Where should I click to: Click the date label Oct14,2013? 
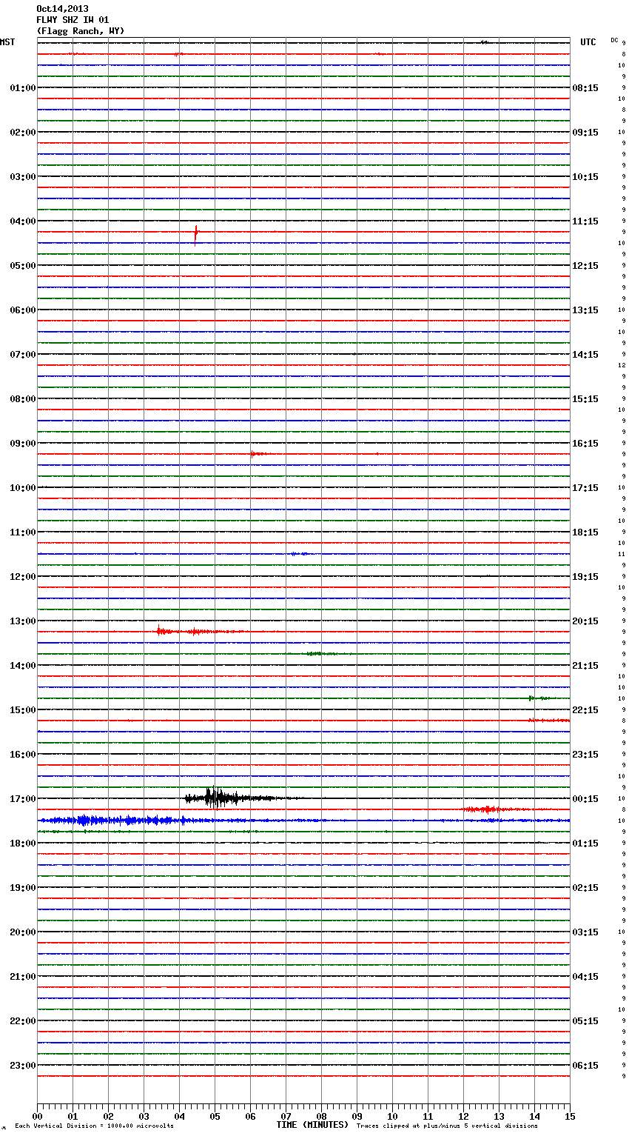point(62,9)
